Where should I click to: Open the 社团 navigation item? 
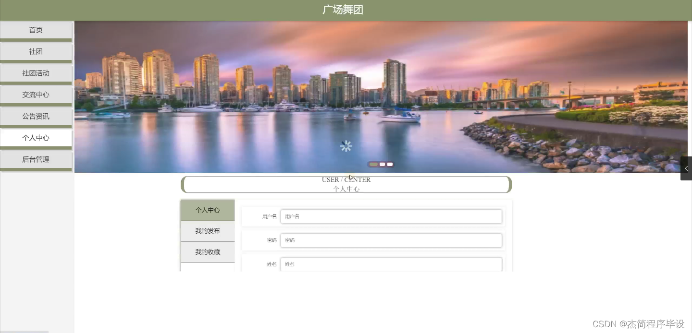click(x=36, y=51)
